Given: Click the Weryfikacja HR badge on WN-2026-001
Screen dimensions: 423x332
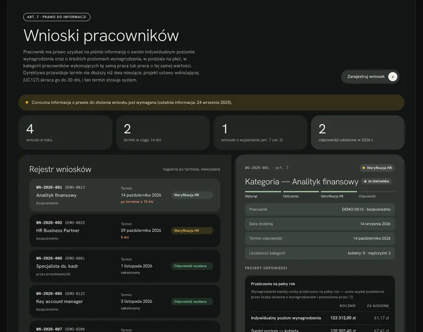Looking at the screenshot, I should 192,195.
